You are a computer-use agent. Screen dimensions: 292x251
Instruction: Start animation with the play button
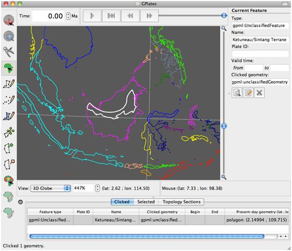92,16
